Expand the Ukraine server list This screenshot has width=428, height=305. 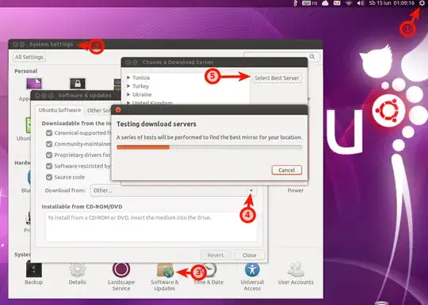[128, 94]
